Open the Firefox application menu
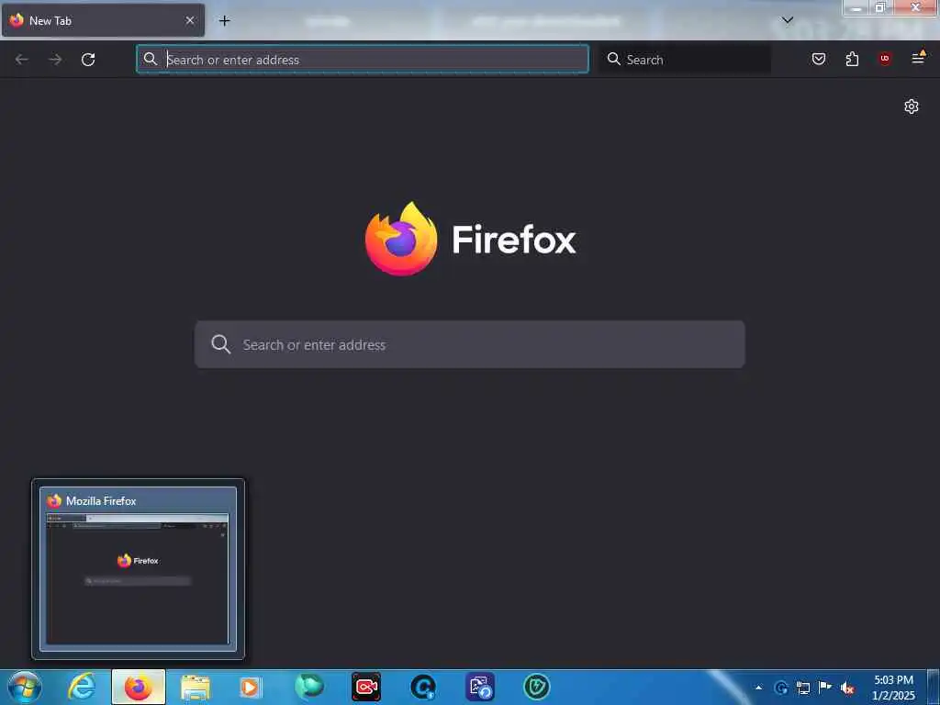The image size is (940, 705). (x=918, y=58)
